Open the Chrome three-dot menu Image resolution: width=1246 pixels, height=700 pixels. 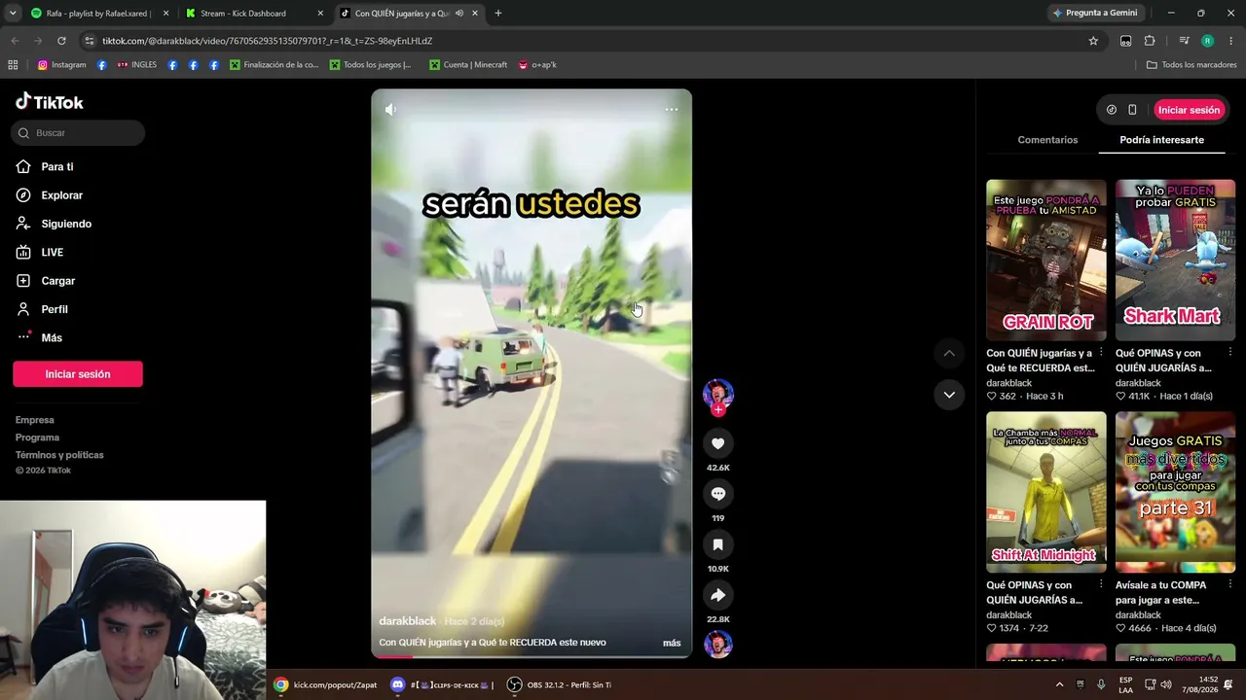pos(1231,41)
